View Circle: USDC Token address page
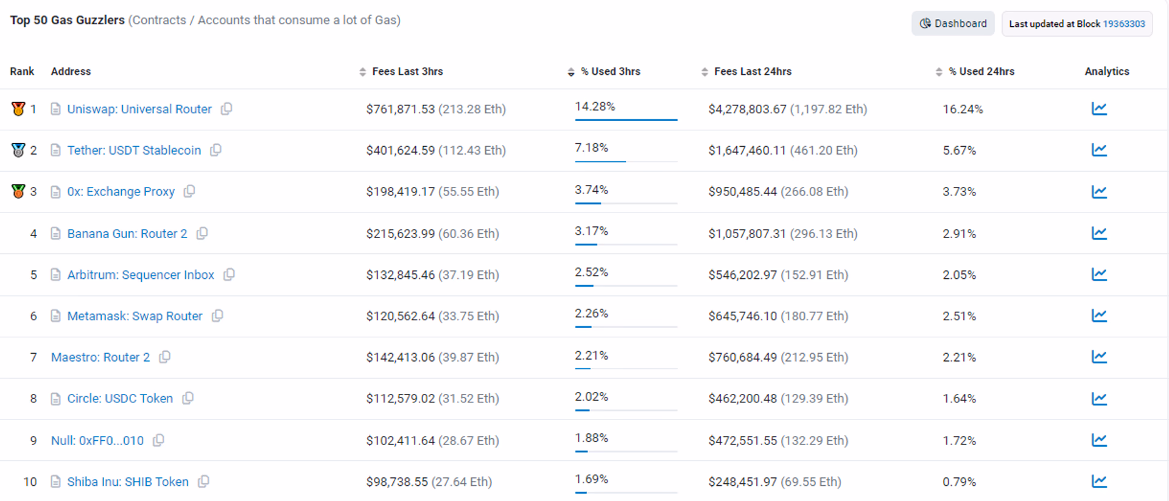This screenshot has width=1169, height=501. 120,398
